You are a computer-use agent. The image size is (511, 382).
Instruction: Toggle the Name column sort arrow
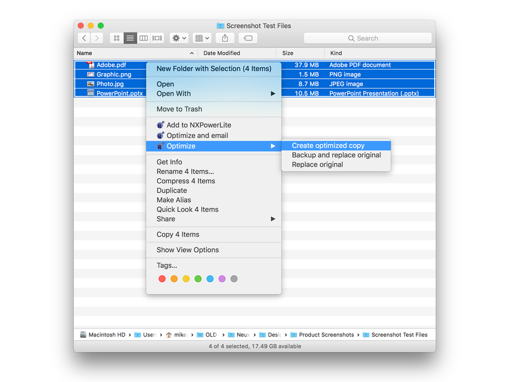[x=192, y=53]
